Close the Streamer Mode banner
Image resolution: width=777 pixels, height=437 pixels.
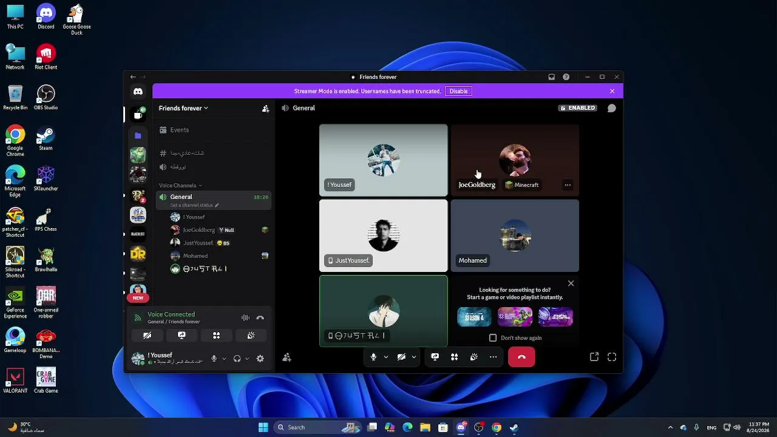tap(612, 91)
